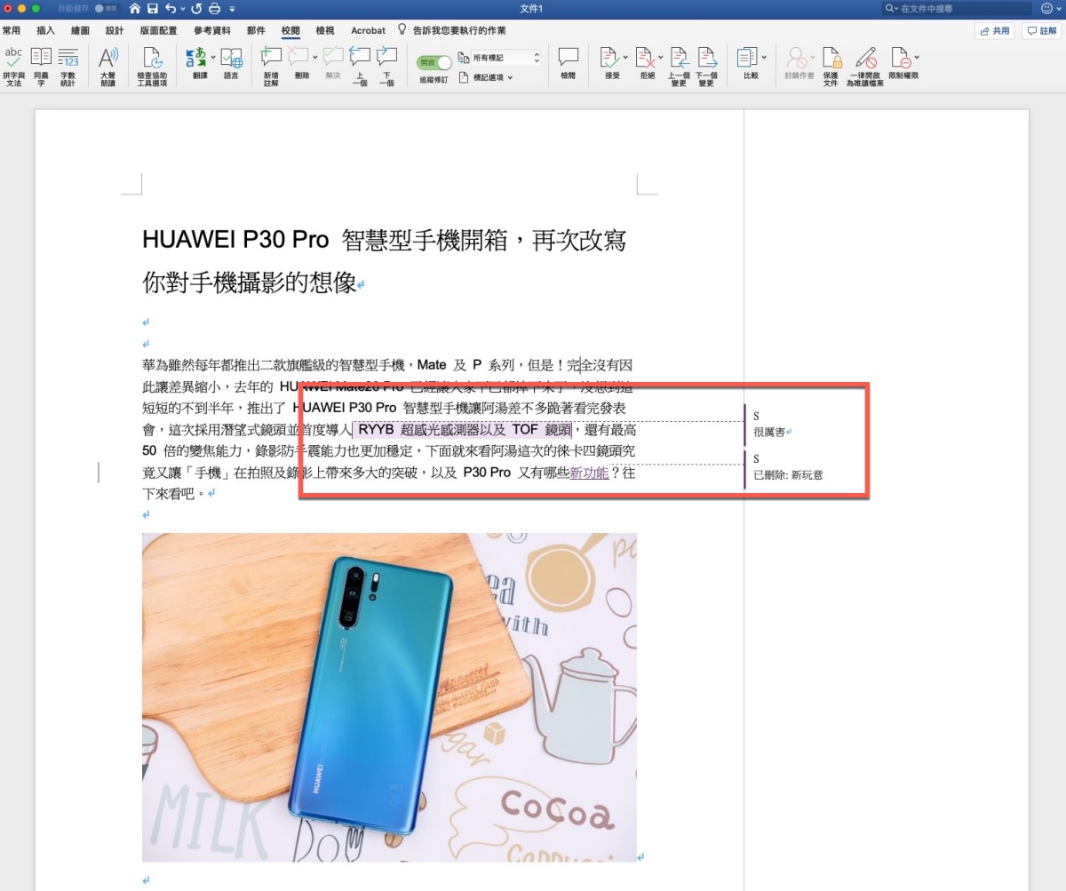Run the 拼字與文法 spelling check
The height and width of the screenshot is (891, 1066).
point(13,67)
